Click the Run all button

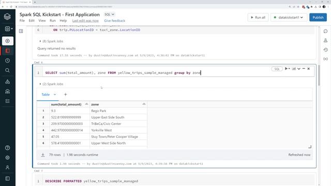click(x=258, y=17)
